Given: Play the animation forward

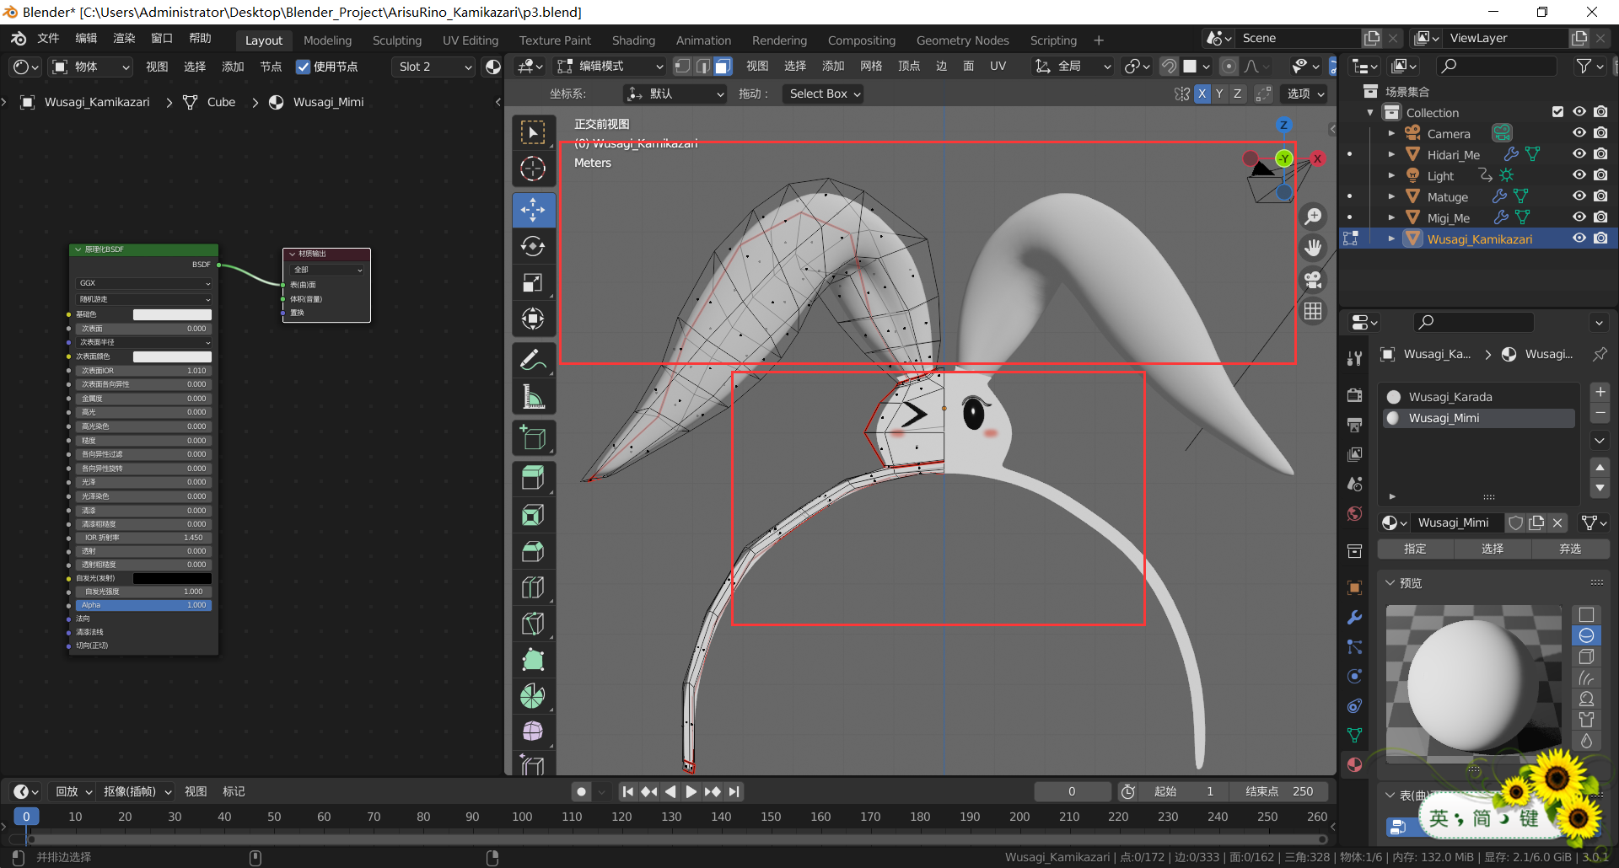Looking at the screenshot, I should coord(691,791).
